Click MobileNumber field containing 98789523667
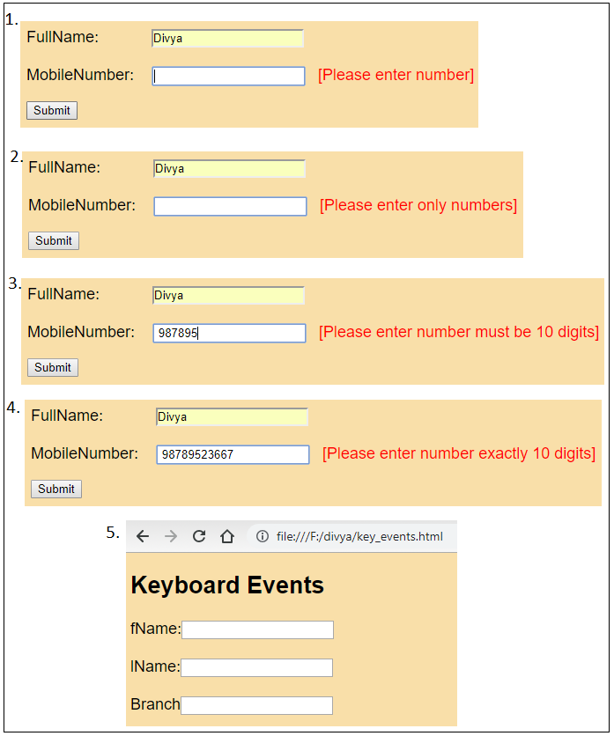 click(233, 455)
